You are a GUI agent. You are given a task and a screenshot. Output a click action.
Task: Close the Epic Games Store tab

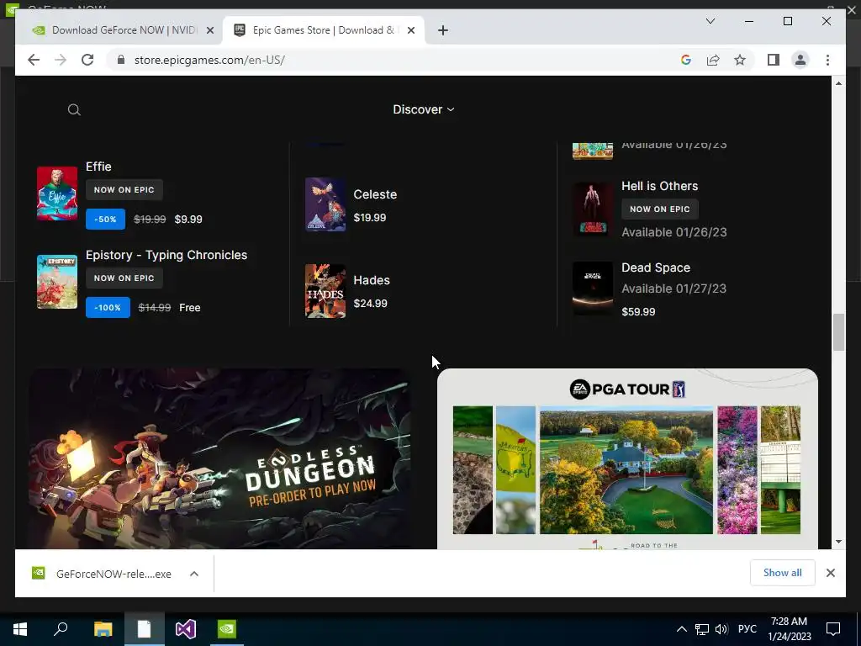tap(410, 30)
